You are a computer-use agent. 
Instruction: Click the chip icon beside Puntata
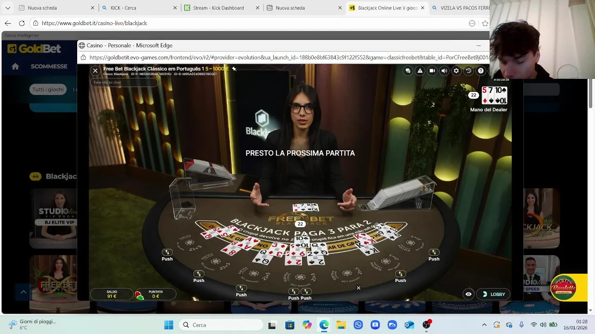coord(139,295)
